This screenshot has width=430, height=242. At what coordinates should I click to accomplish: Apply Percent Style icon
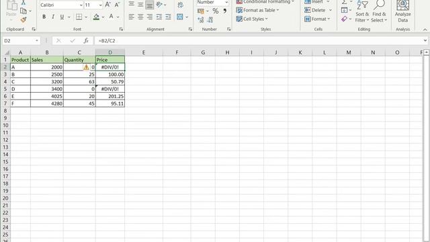pyautogui.click(x=216, y=11)
